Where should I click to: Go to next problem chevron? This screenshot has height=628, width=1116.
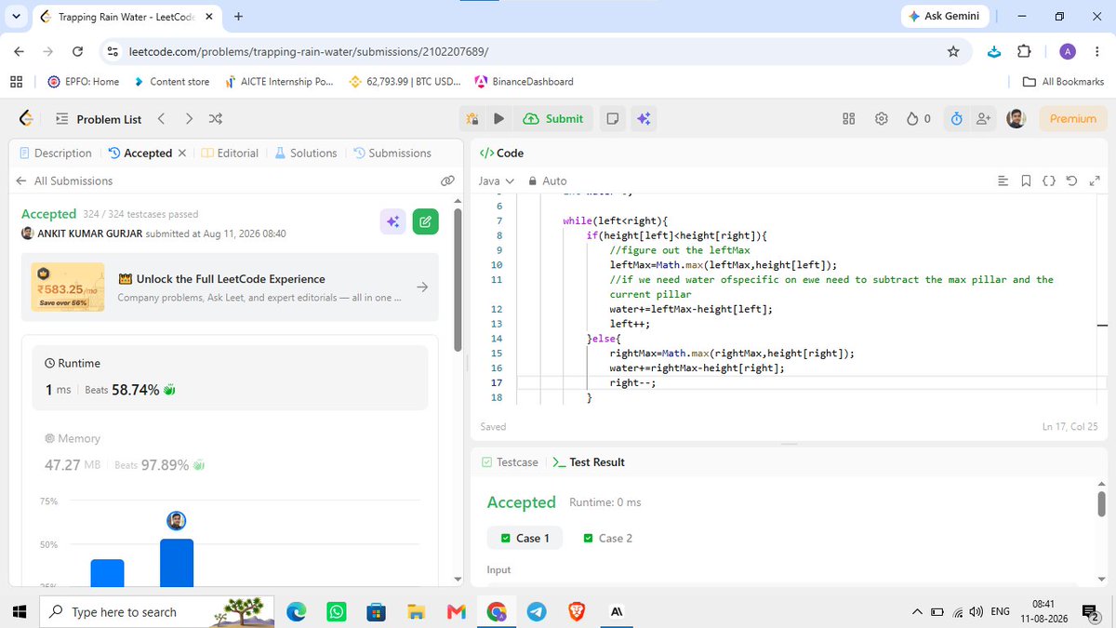[189, 119]
